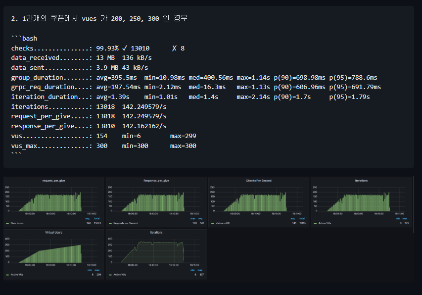Click green color swatch beside Num Errors
The width and height of the screenshot is (422, 295).
coord(7,223)
